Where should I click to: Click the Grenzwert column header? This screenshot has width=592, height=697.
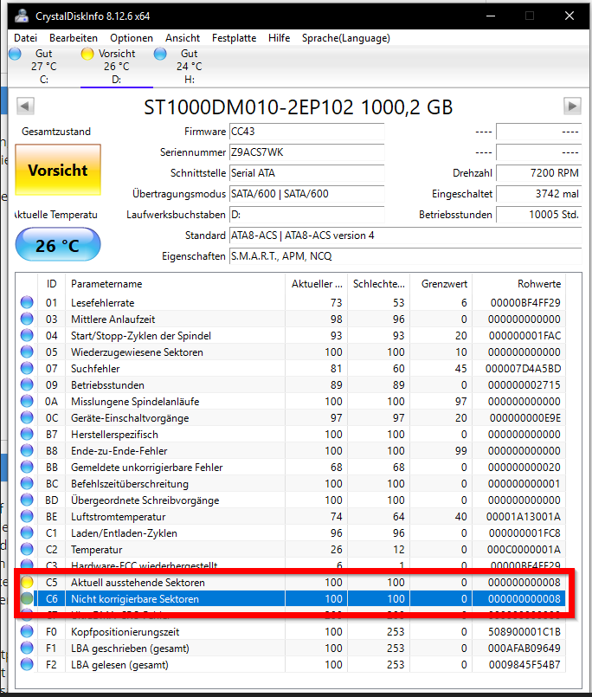coord(441,284)
